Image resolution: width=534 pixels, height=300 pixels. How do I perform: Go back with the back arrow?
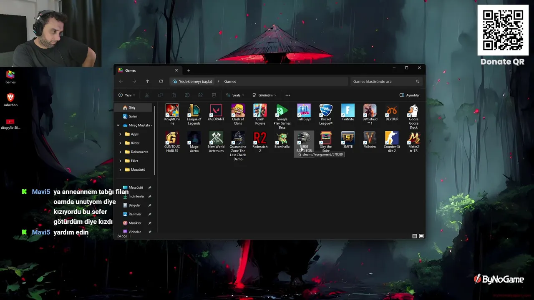click(x=121, y=81)
